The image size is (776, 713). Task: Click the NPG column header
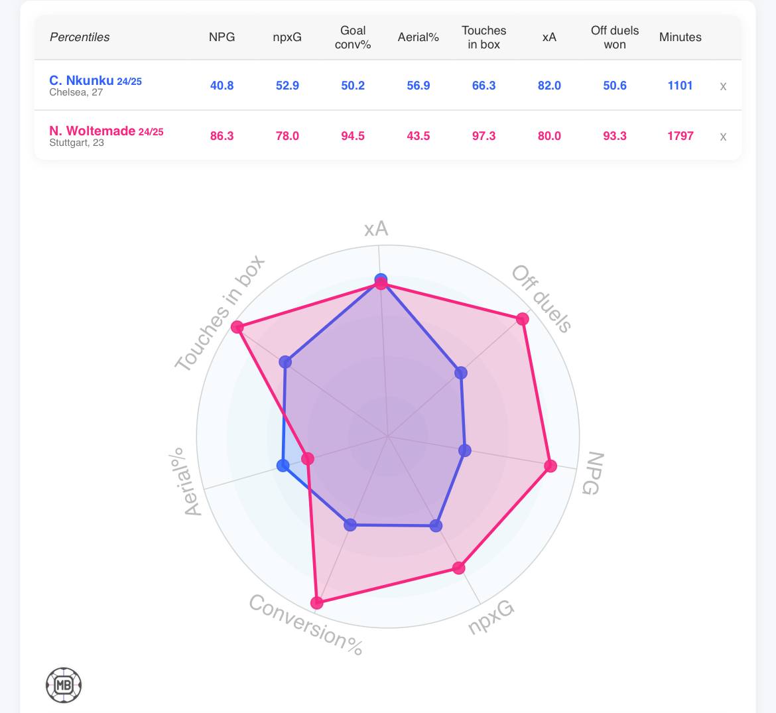click(x=222, y=37)
